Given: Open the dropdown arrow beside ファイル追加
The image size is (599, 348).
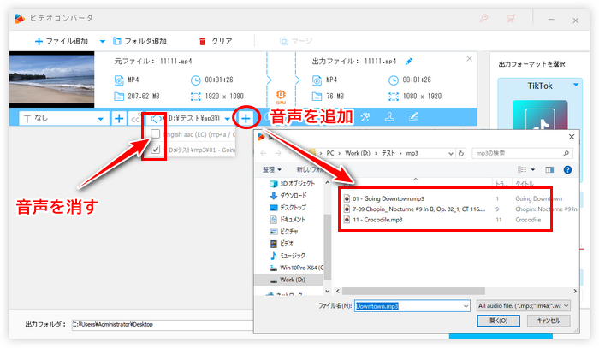Looking at the screenshot, I should (103, 41).
